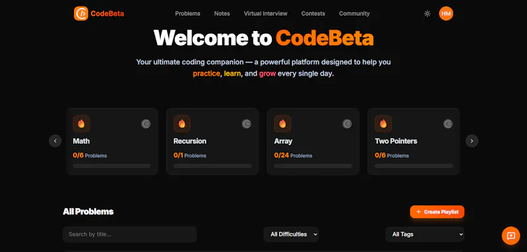Open the Notes nav item
This screenshot has width=527, height=252.
pyautogui.click(x=222, y=14)
